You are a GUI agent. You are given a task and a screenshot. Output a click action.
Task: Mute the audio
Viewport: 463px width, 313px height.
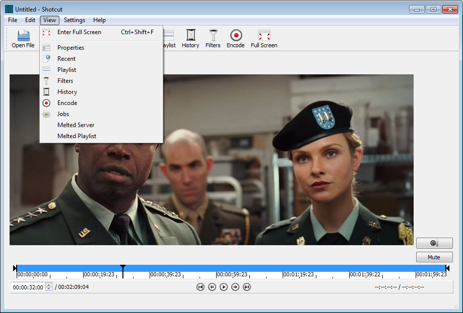pyautogui.click(x=434, y=257)
